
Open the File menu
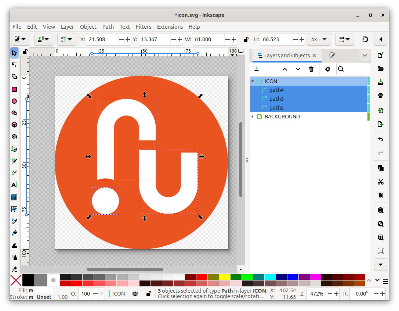tap(17, 27)
